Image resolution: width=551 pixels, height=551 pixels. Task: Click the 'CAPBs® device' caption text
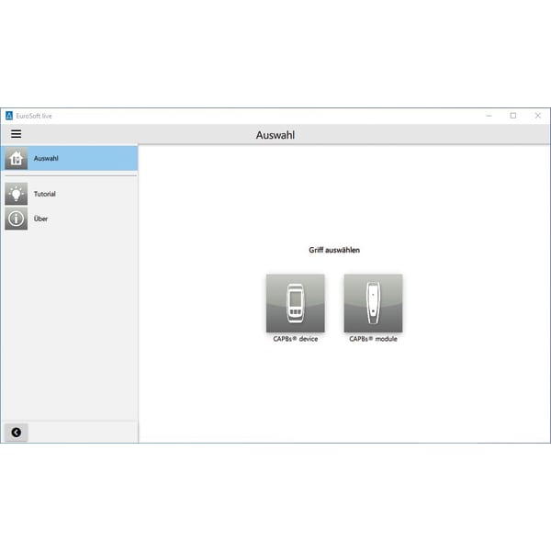point(295,339)
